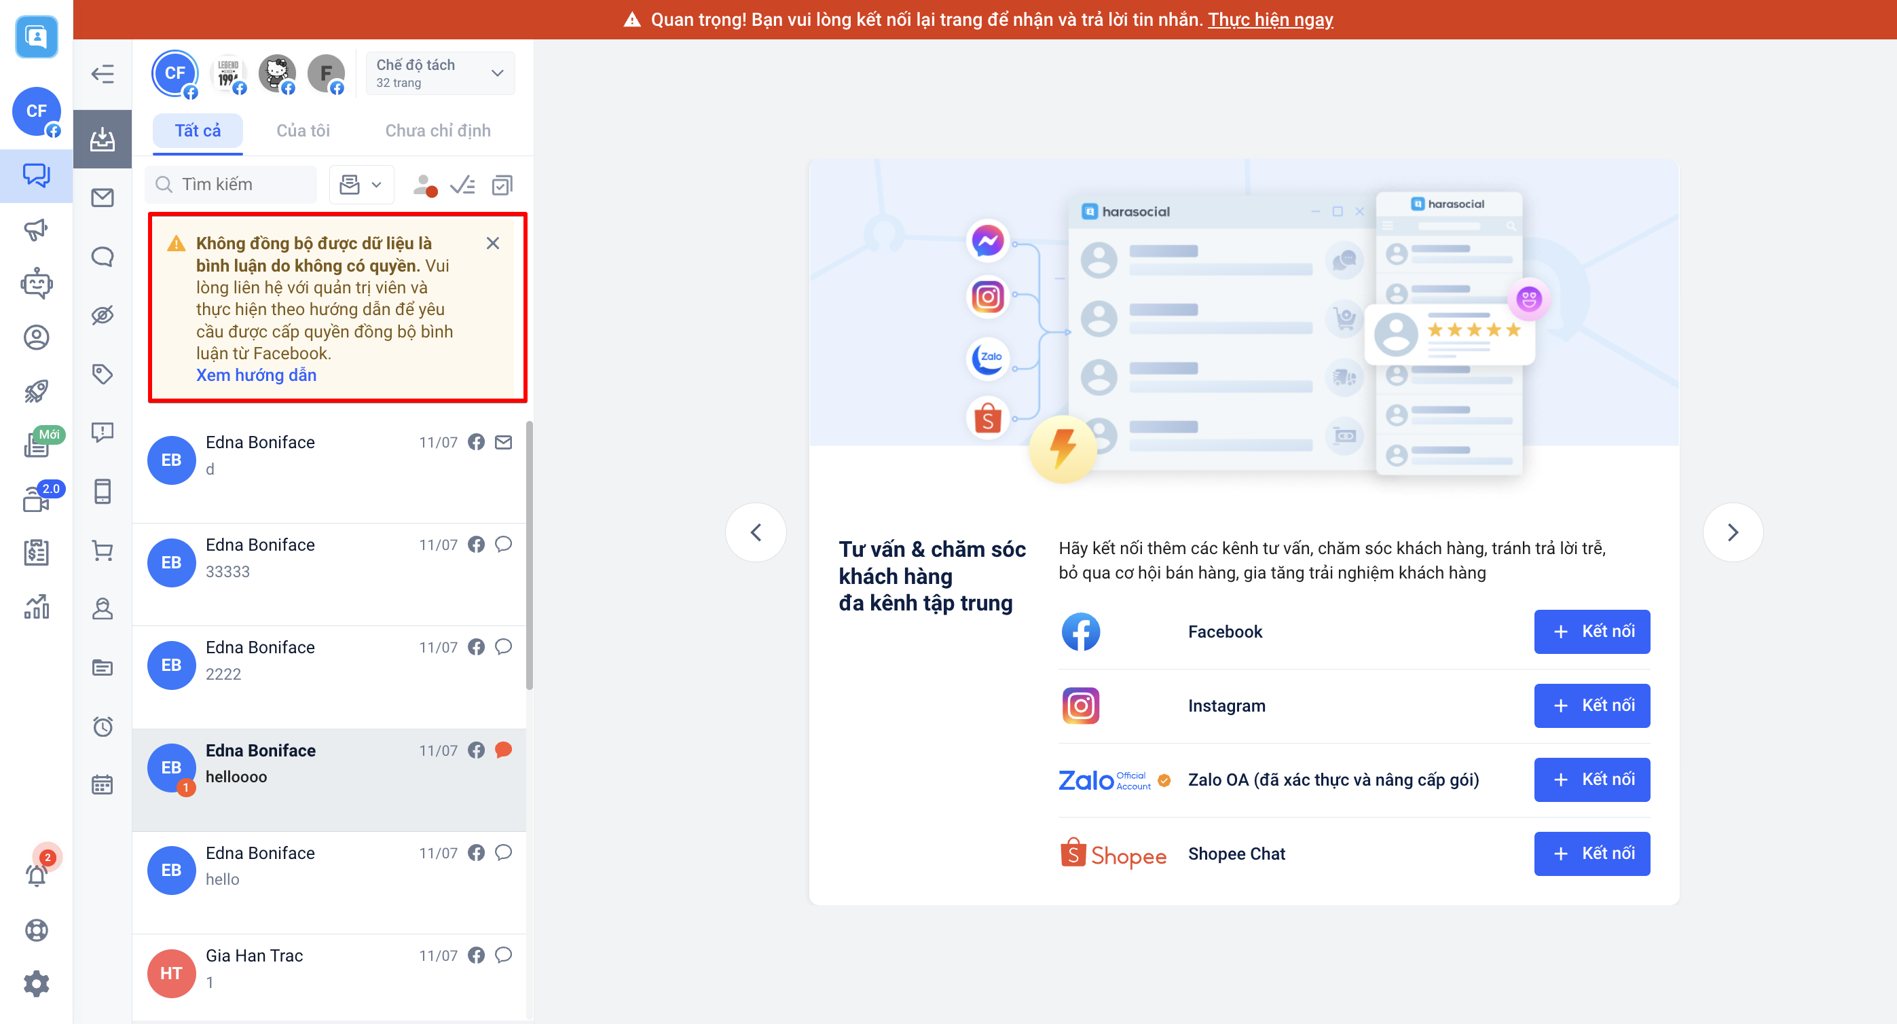Click the calendar filter icon
Screen dimensions: 1897x1024
[103, 784]
